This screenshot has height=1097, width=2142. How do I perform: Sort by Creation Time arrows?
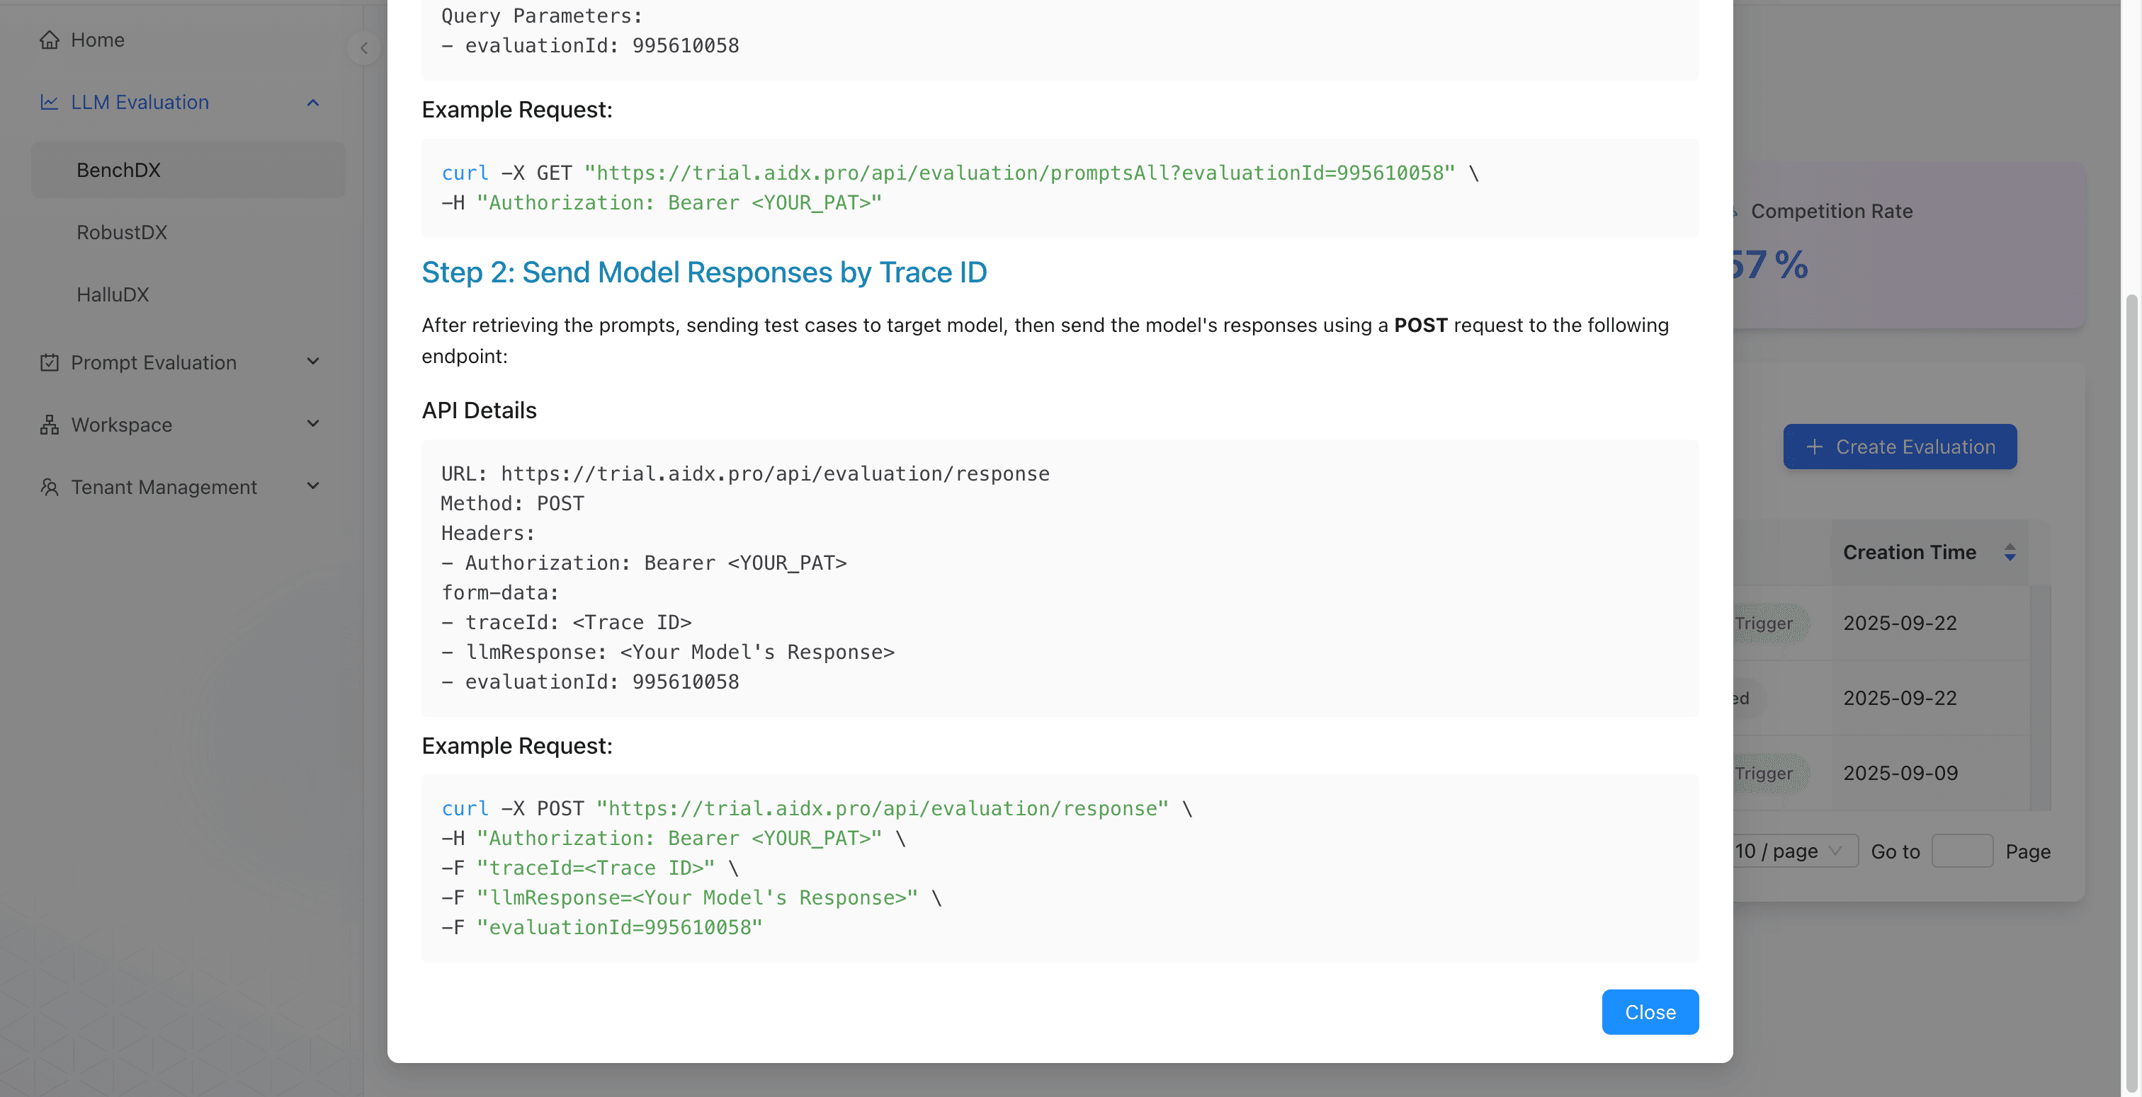click(2010, 553)
